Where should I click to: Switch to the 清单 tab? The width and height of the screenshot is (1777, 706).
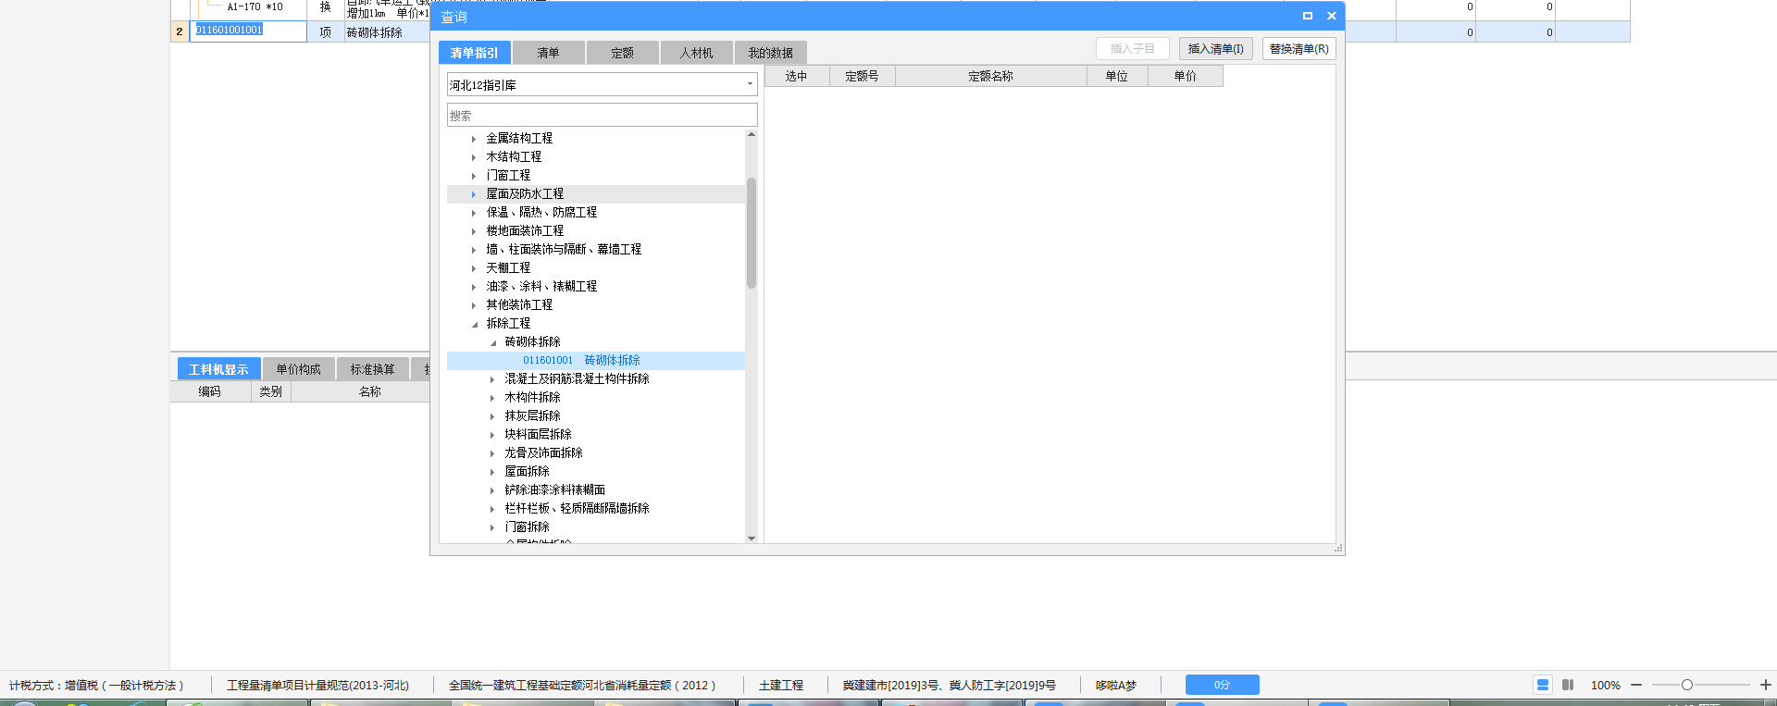pyautogui.click(x=548, y=53)
